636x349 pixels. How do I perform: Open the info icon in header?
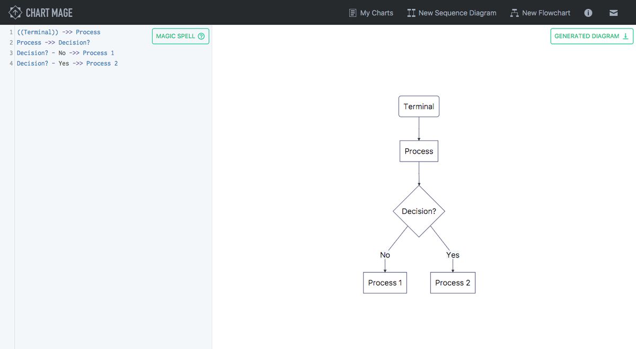tap(588, 13)
